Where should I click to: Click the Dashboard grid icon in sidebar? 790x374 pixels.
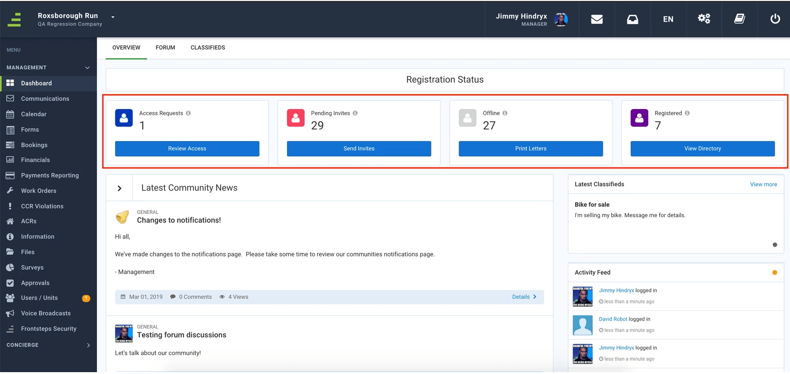[x=10, y=83]
